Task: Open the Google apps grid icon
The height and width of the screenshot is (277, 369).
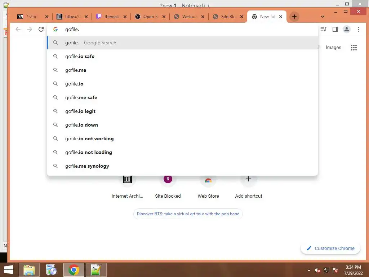Action: (354, 48)
